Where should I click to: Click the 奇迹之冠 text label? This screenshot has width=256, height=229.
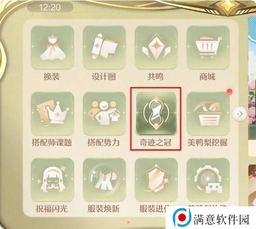click(156, 142)
